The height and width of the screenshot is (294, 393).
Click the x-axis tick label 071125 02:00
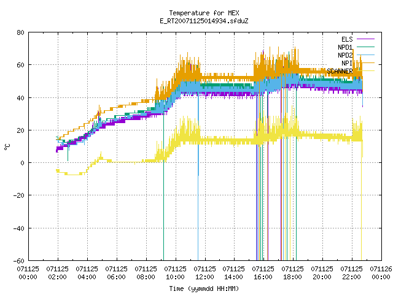click(x=57, y=273)
